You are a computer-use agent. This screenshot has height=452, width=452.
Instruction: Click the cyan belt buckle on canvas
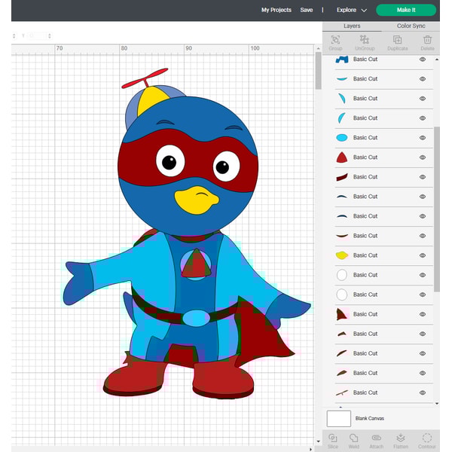196,318
